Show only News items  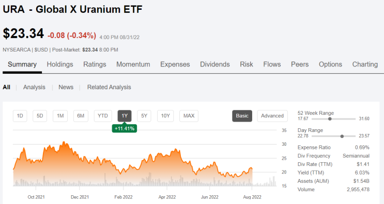click(x=66, y=87)
